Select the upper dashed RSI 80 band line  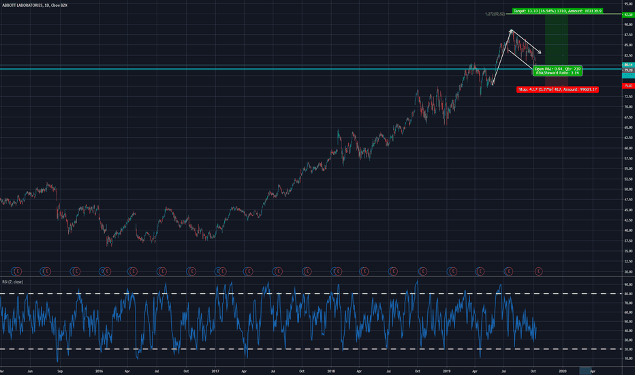click(311, 293)
